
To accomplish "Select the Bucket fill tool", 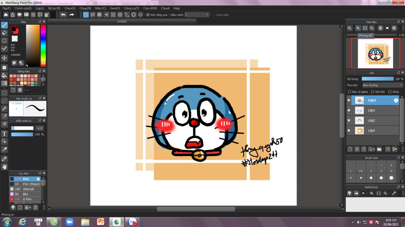I will [x=4, y=75].
